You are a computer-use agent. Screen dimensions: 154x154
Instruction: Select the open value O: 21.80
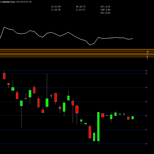click(x=56, y=7)
